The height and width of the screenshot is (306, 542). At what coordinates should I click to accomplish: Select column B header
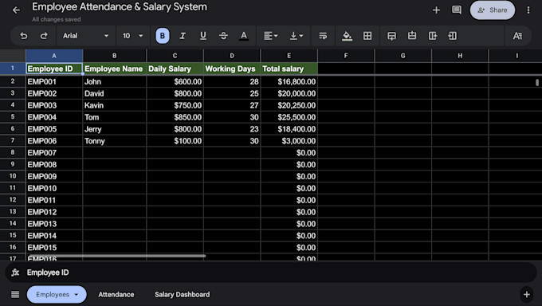[x=115, y=56]
